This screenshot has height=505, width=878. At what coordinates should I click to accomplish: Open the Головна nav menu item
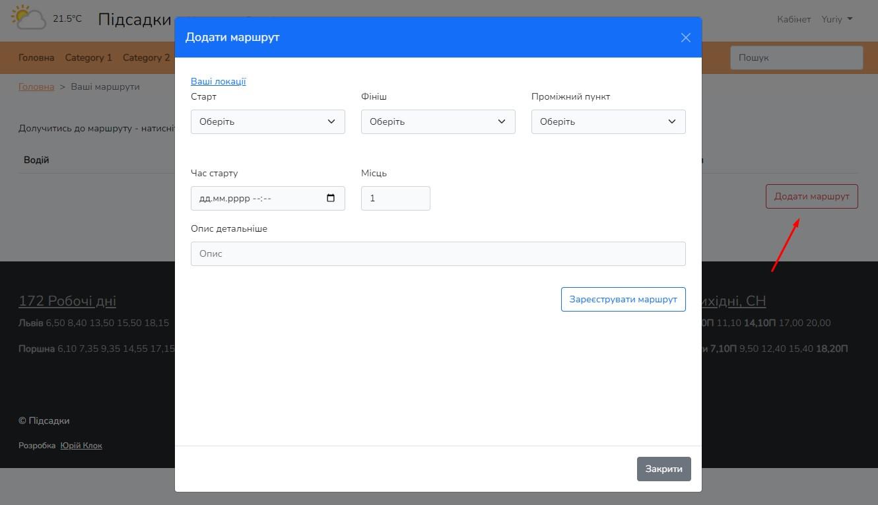click(x=36, y=57)
